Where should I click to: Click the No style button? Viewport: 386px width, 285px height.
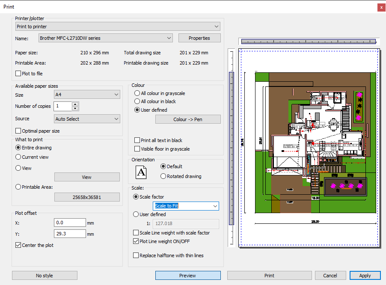point(45,276)
